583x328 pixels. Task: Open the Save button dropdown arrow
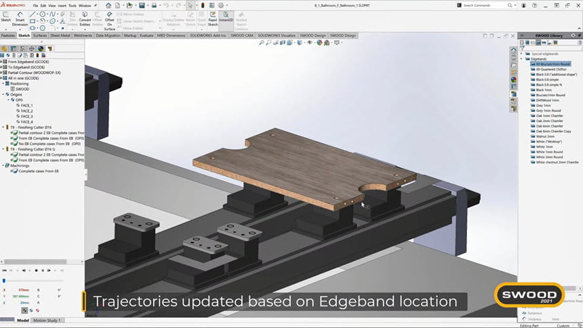point(147,5)
